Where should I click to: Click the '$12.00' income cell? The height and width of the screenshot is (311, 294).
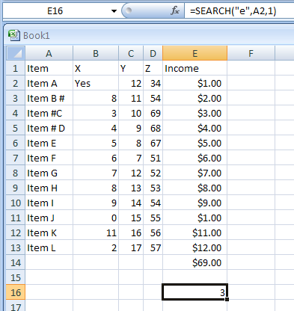(x=195, y=247)
